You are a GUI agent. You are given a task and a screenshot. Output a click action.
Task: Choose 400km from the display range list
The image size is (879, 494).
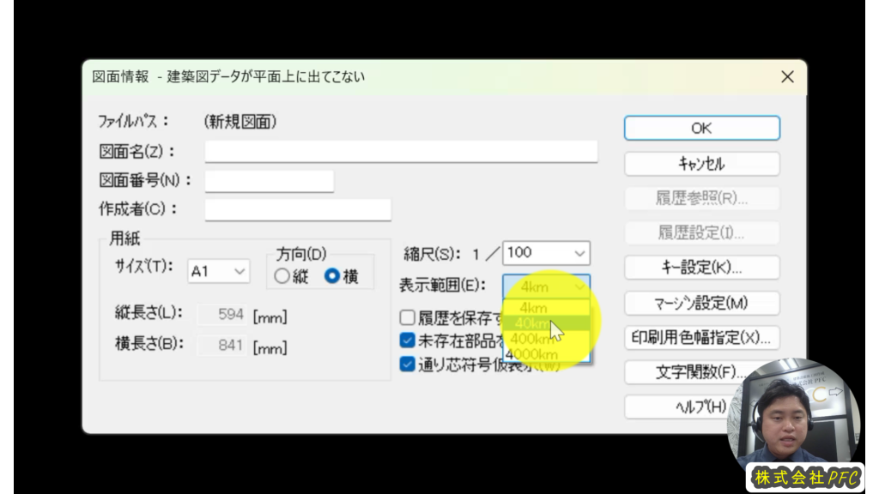pyautogui.click(x=547, y=339)
